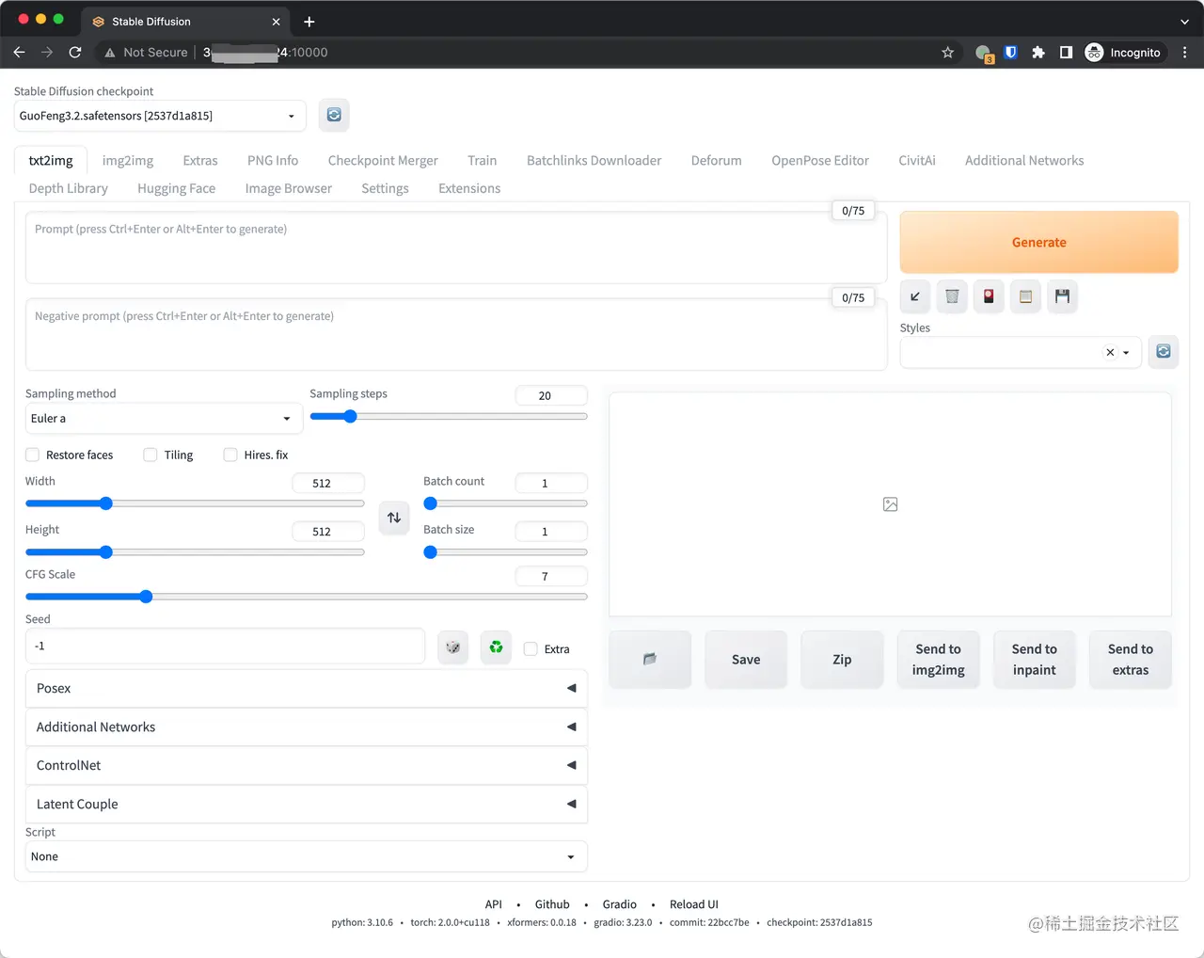Click into the Negative prompt text area
Screen dimensions: 1204x958
456,335
